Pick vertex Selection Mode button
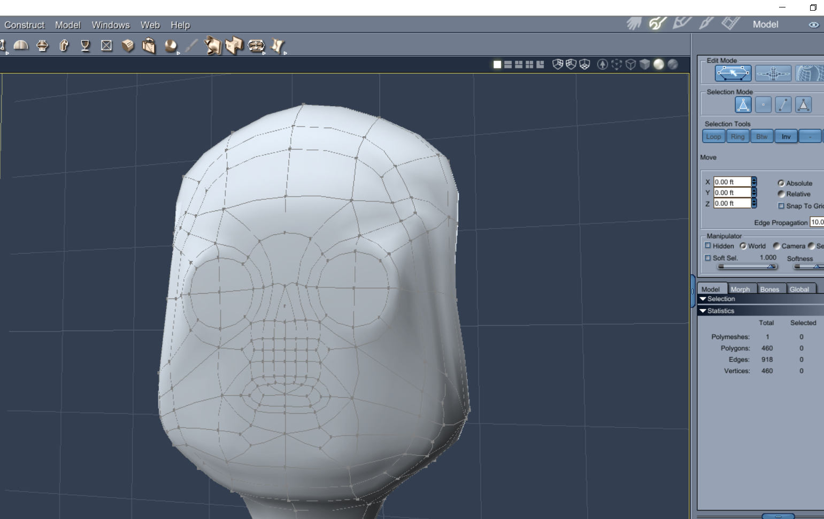 [763, 105]
